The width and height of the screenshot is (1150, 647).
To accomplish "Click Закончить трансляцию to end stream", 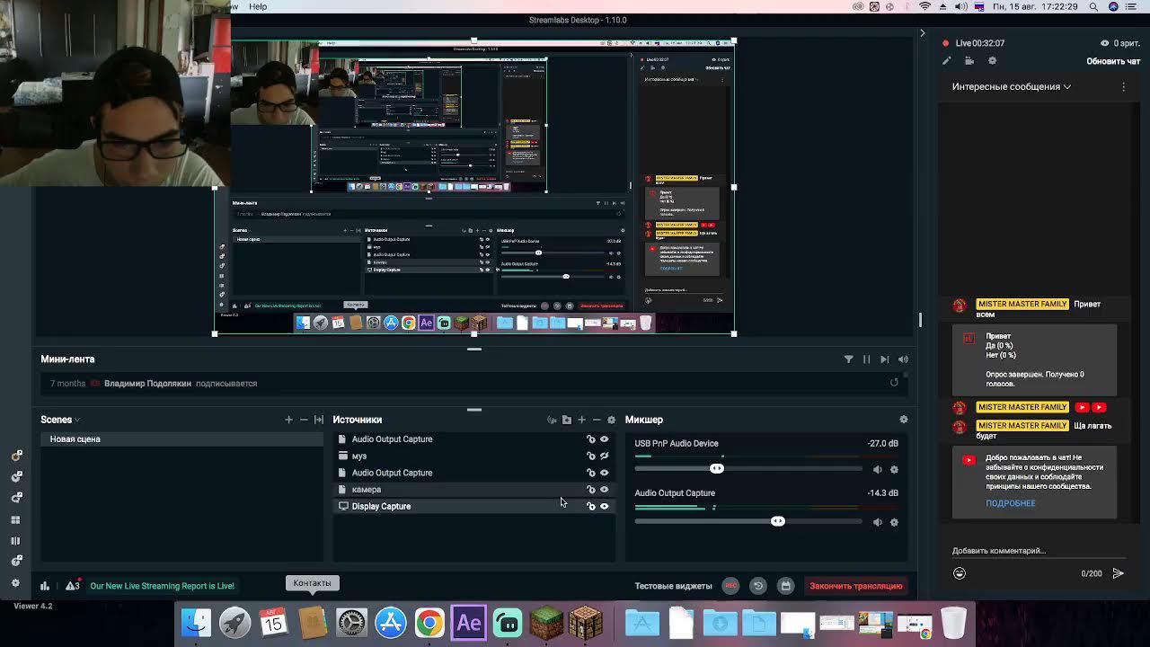I will point(856,586).
